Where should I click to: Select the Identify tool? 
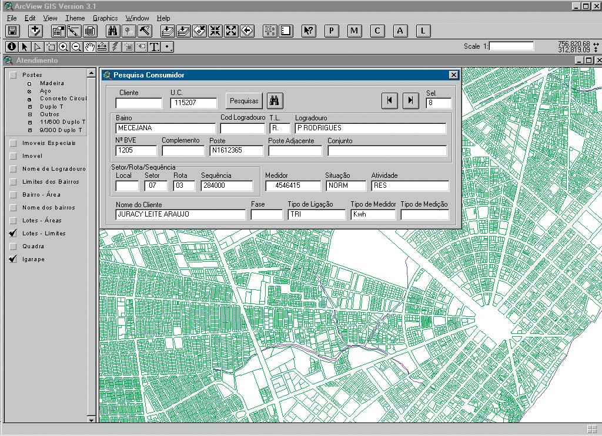pyautogui.click(x=12, y=46)
